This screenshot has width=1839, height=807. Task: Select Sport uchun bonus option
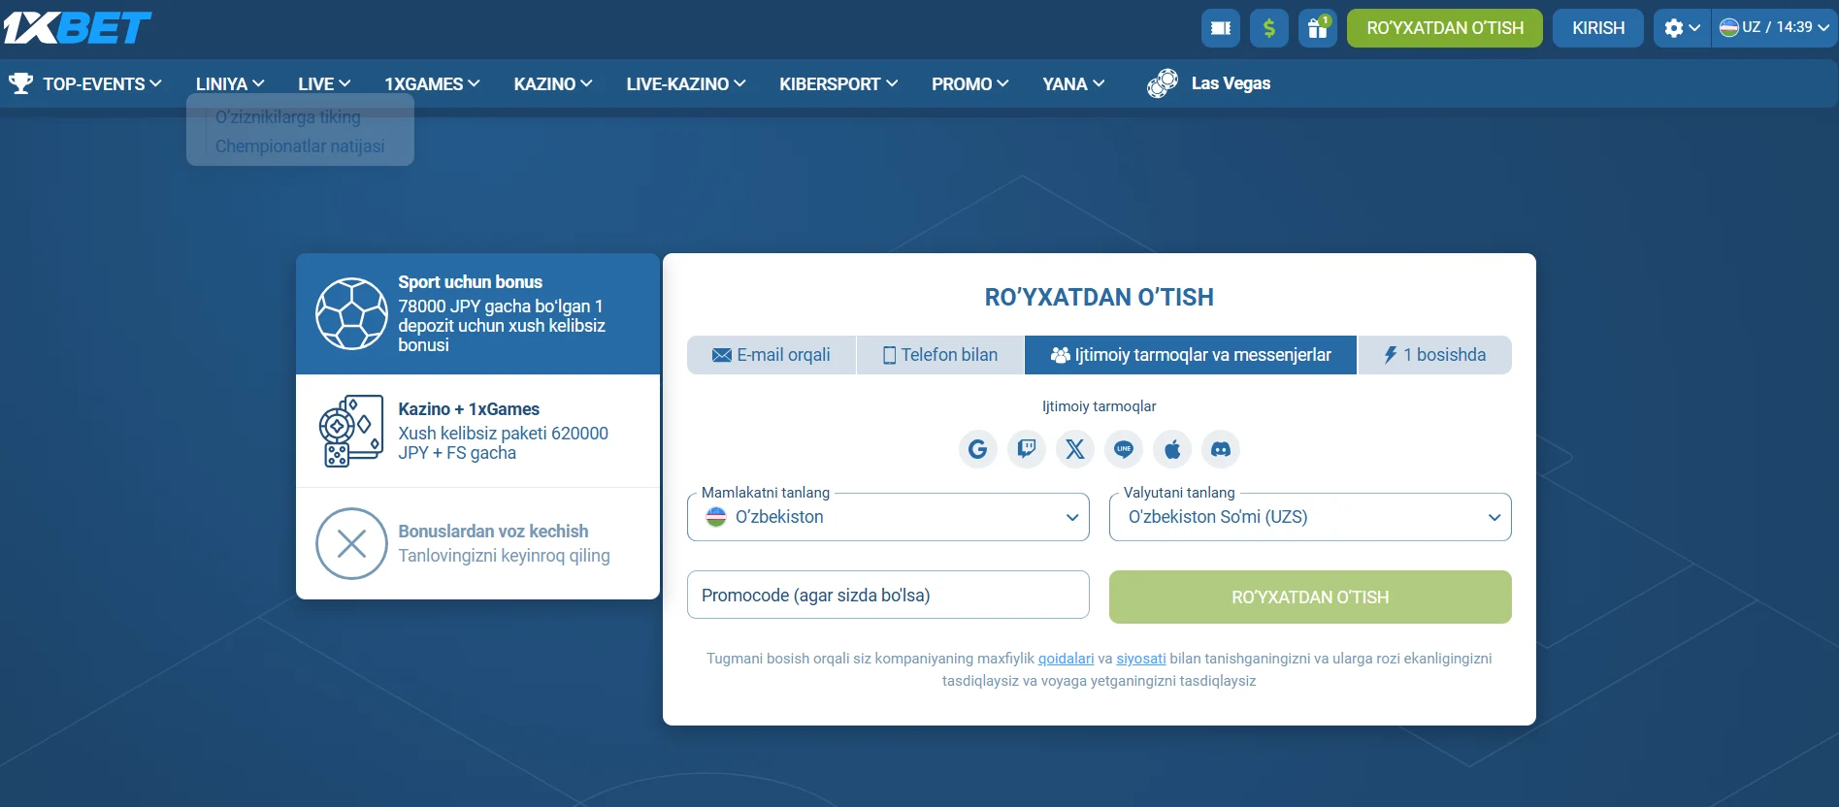tap(477, 313)
